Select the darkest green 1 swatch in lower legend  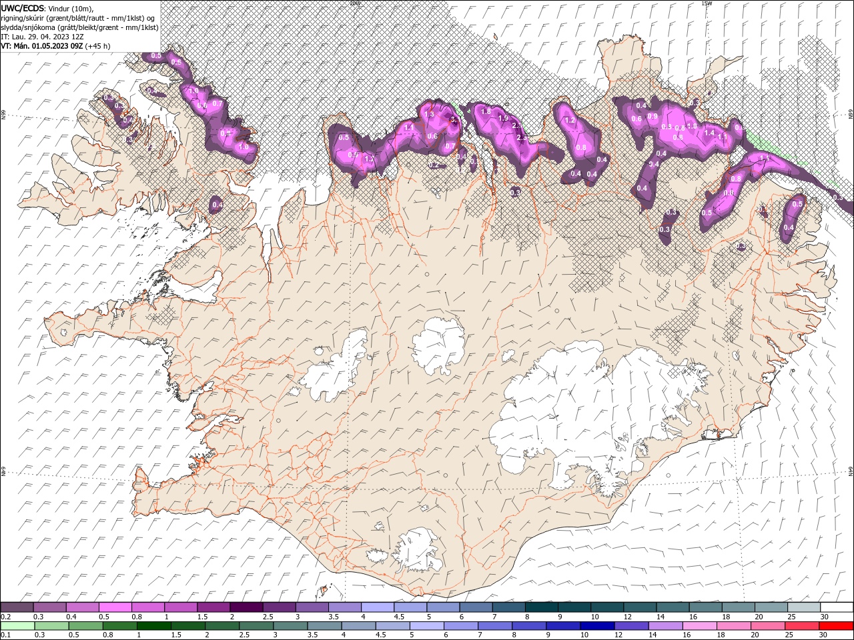(x=153, y=626)
